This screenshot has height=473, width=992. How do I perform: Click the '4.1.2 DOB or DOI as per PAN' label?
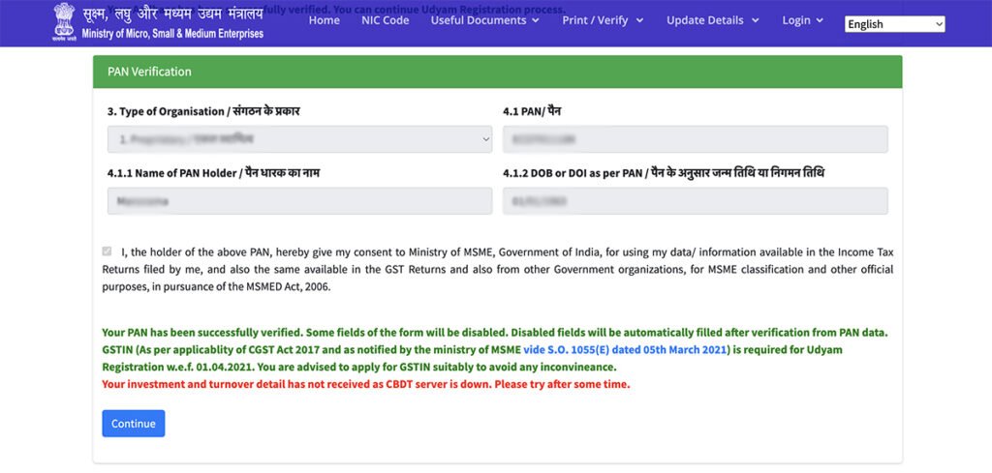coord(664,173)
